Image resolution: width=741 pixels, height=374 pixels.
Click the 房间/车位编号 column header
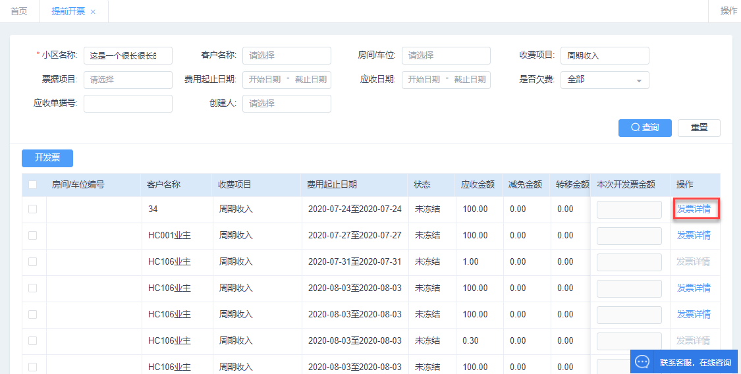[x=78, y=184]
